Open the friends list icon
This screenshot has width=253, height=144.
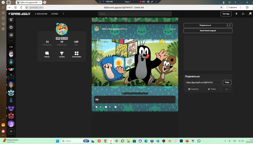tap(243, 14)
